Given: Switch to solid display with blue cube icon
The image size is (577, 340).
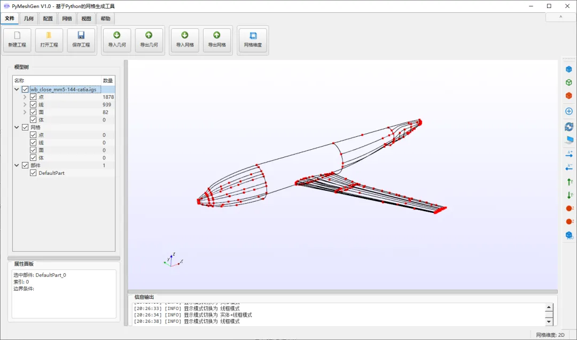Looking at the screenshot, I should pos(569,69).
